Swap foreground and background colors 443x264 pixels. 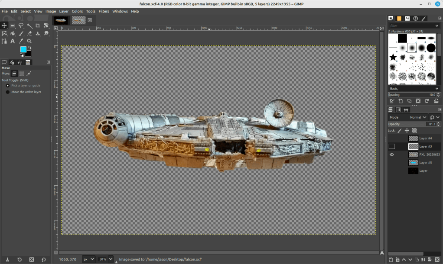point(29,48)
